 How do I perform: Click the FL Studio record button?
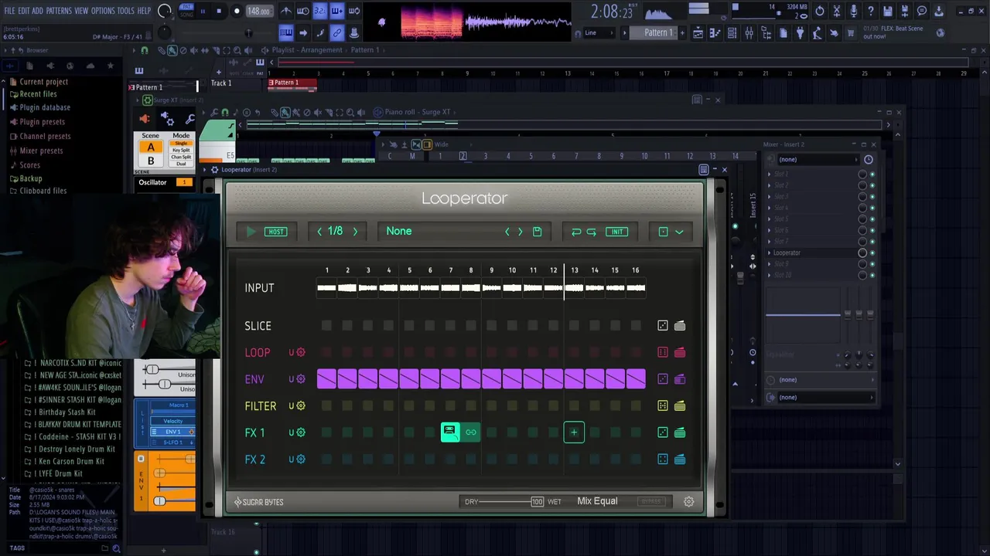point(237,11)
